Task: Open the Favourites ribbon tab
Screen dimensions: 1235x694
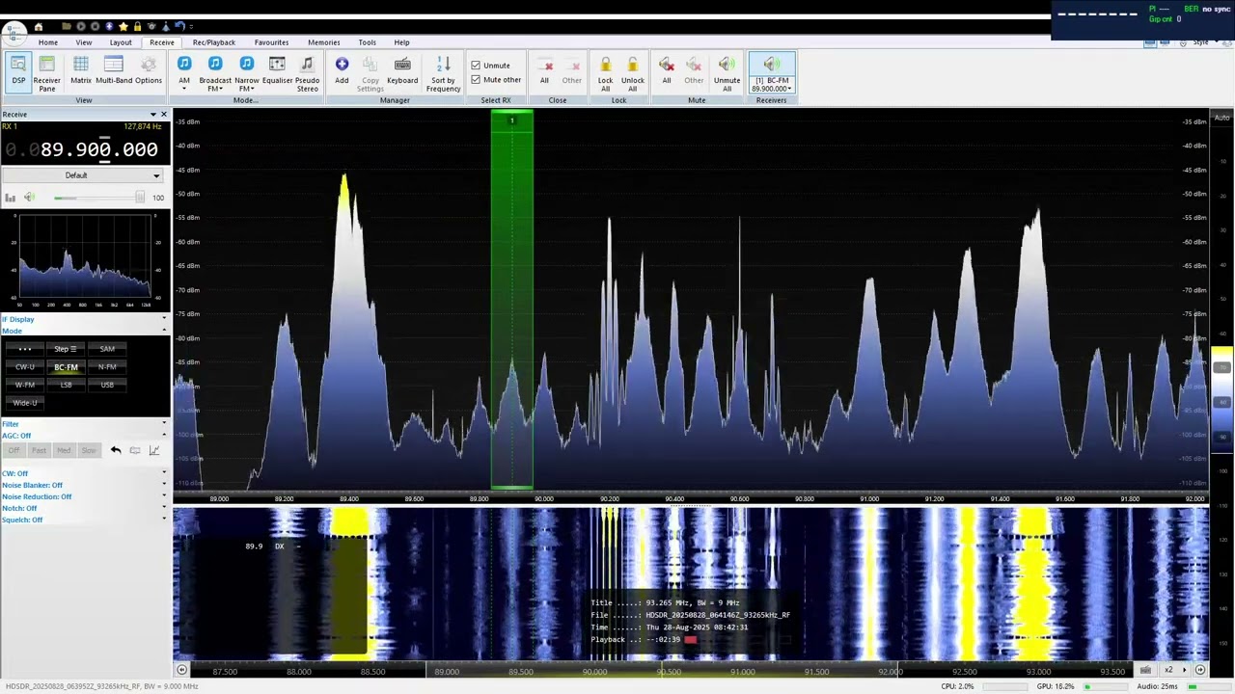Action: (x=271, y=42)
